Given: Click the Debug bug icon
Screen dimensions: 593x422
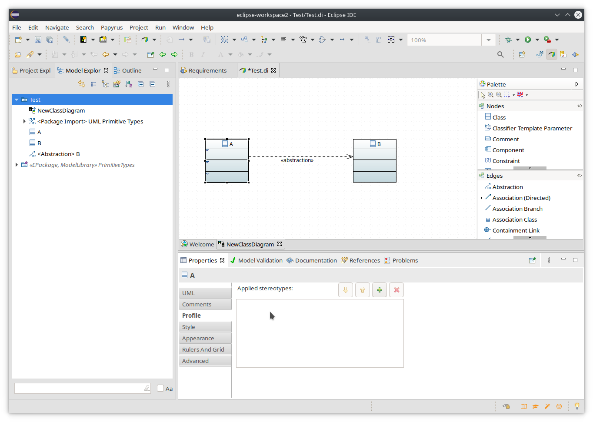Looking at the screenshot, I should [x=508, y=40].
